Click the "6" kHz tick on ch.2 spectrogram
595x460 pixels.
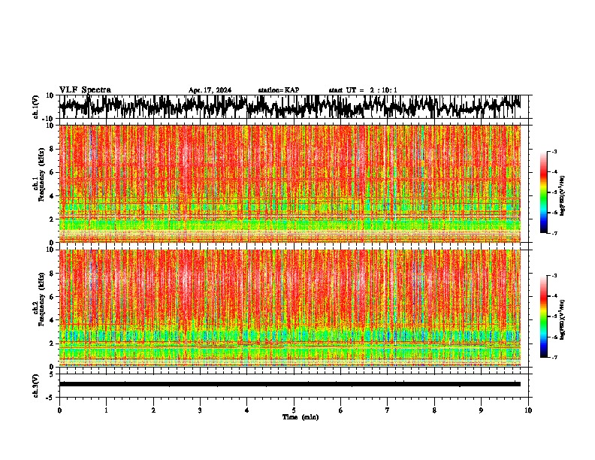click(x=53, y=297)
